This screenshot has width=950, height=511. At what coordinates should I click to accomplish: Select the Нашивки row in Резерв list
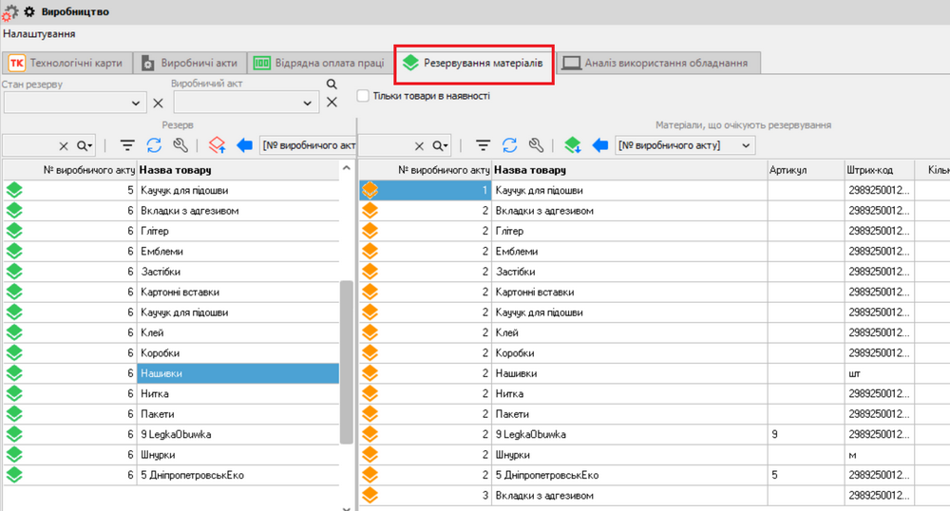click(237, 373)
